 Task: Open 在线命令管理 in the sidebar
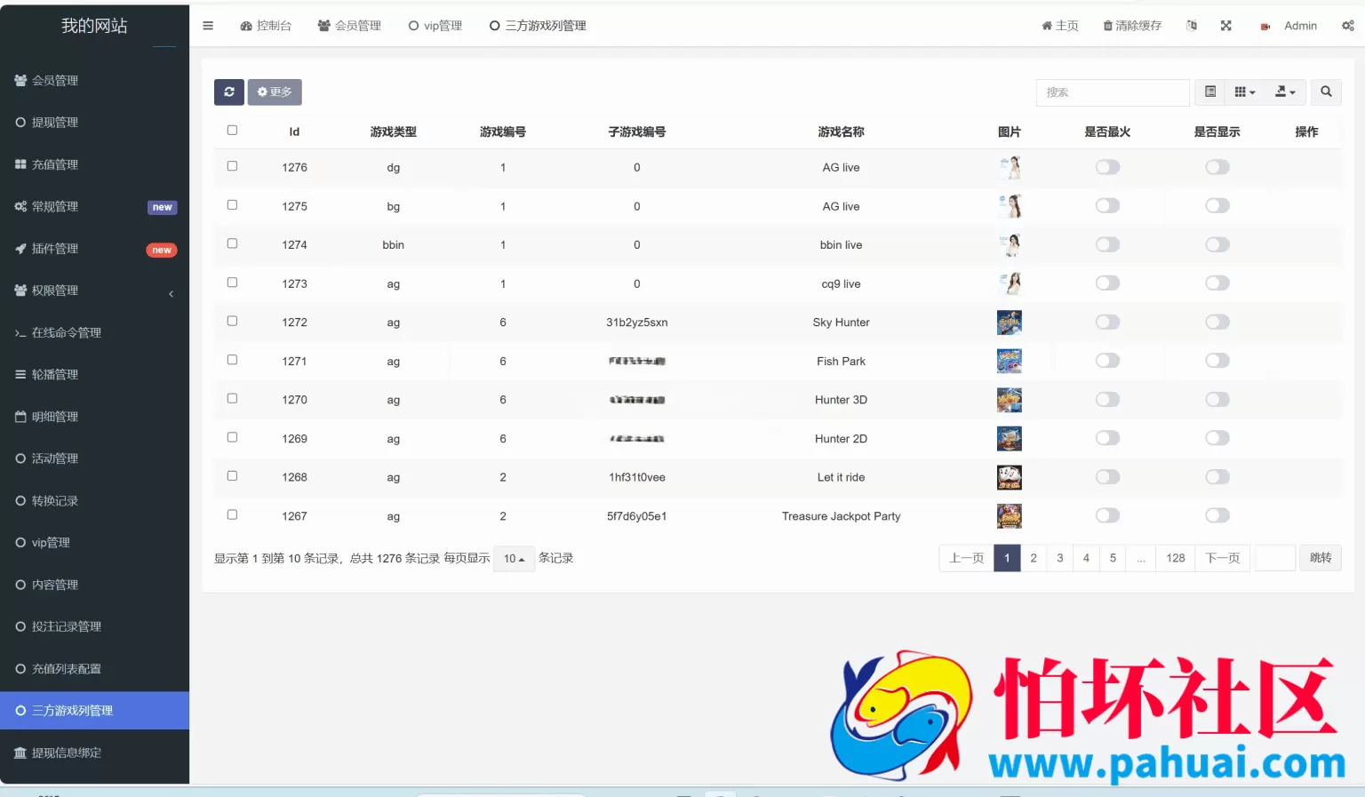[x=94, y=332]
